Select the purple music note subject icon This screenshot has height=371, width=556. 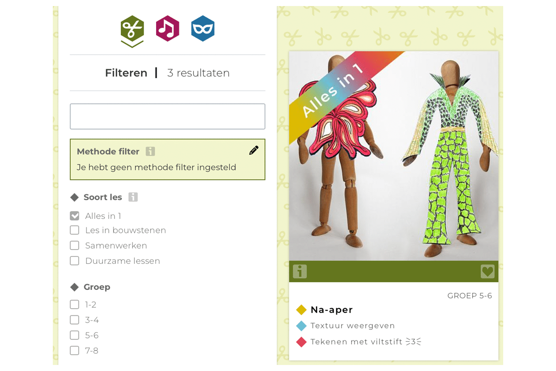[167, 29]
